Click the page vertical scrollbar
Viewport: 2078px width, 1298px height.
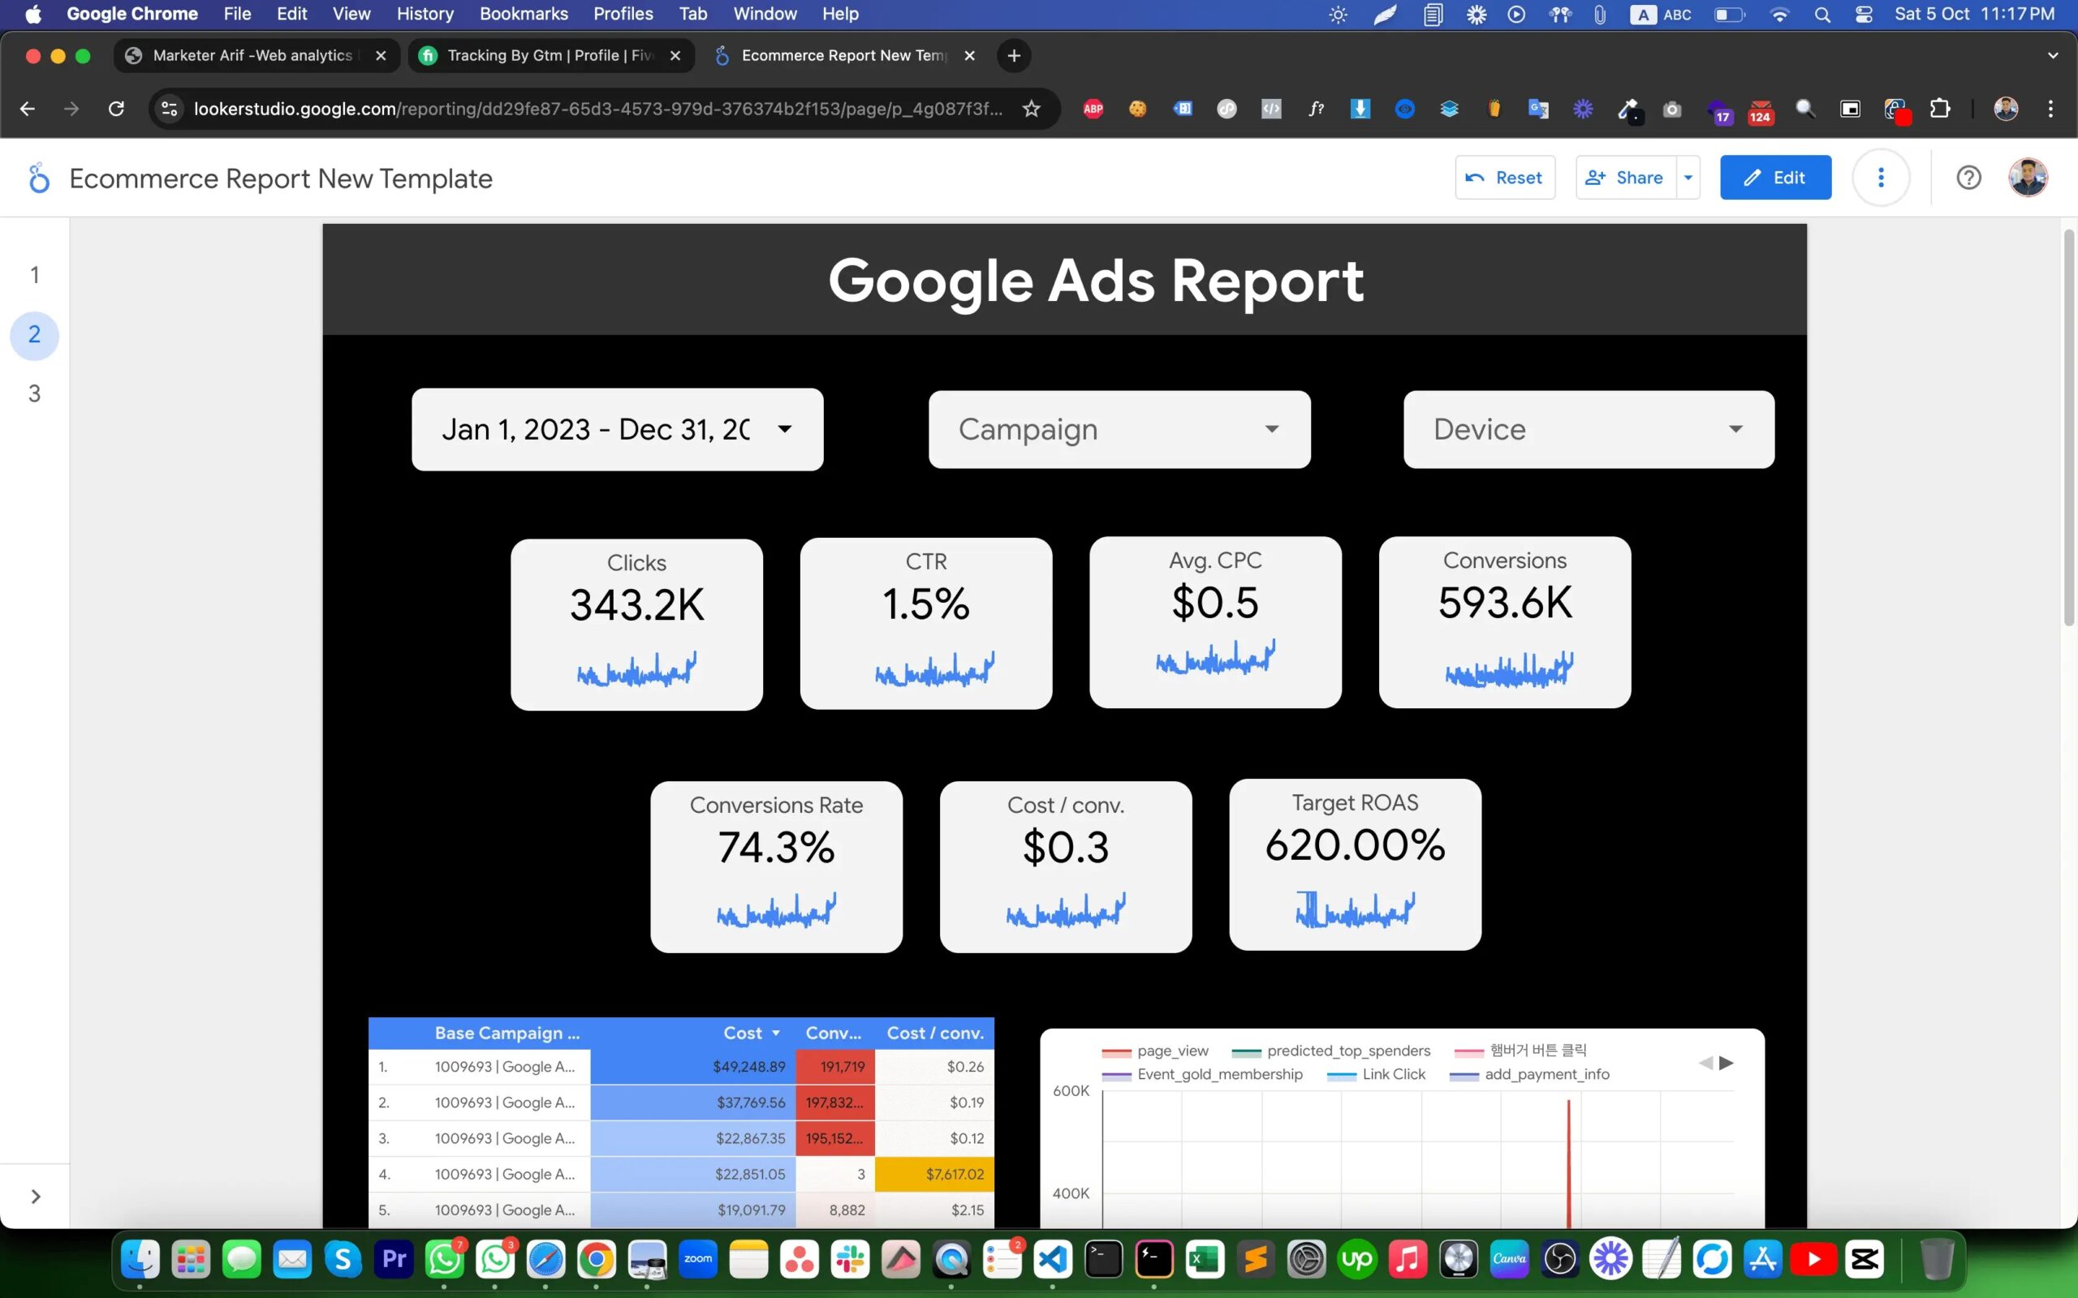(2067, 428)
